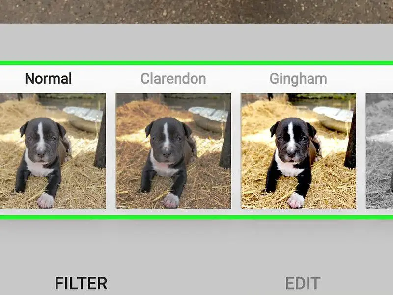Apply Clarendon using its puppy thumbnail

173,151
